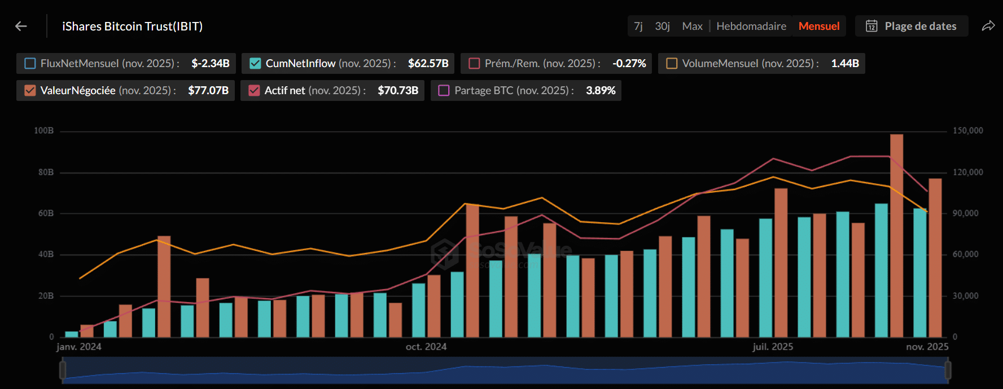Click the calendar icon for date range
This screenshot has height=389, width=1003.
pos(871,26)
